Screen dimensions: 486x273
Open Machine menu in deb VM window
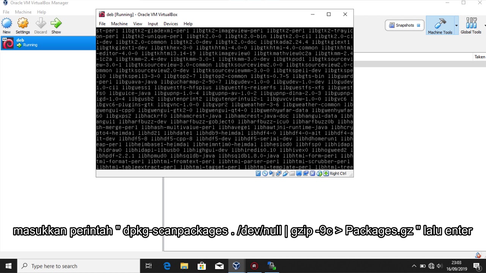pyautogui.click(x=119, y=24)
